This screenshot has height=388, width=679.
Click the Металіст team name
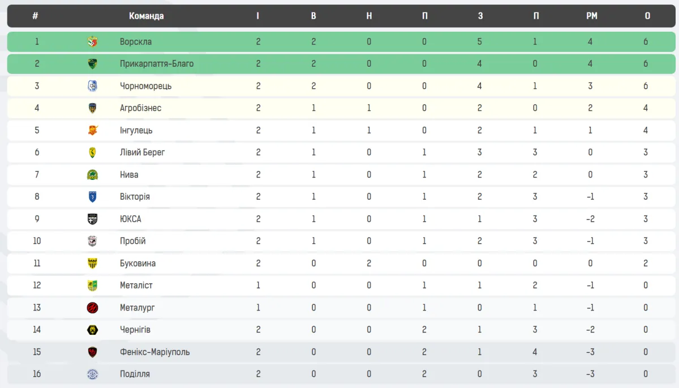(x=136, y=286)
